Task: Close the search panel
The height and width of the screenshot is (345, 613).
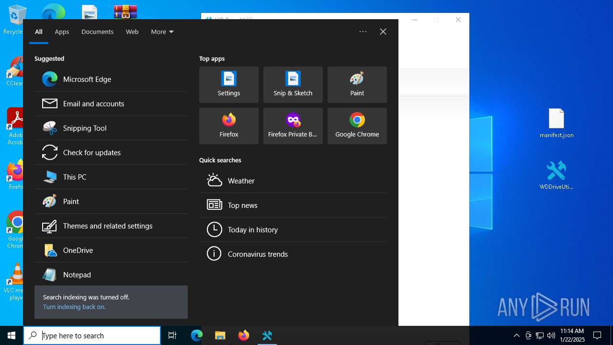Action: (383, 32)
